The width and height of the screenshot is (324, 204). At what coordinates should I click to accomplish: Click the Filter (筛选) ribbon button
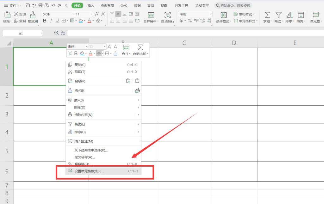pyautogui.click(x=278, y=17)
